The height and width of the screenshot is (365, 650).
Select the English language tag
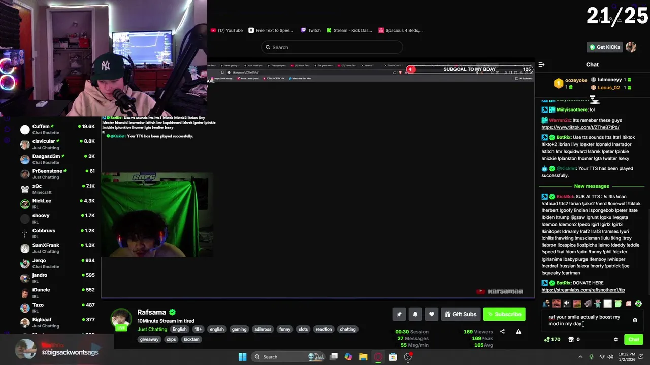point(179,329)
